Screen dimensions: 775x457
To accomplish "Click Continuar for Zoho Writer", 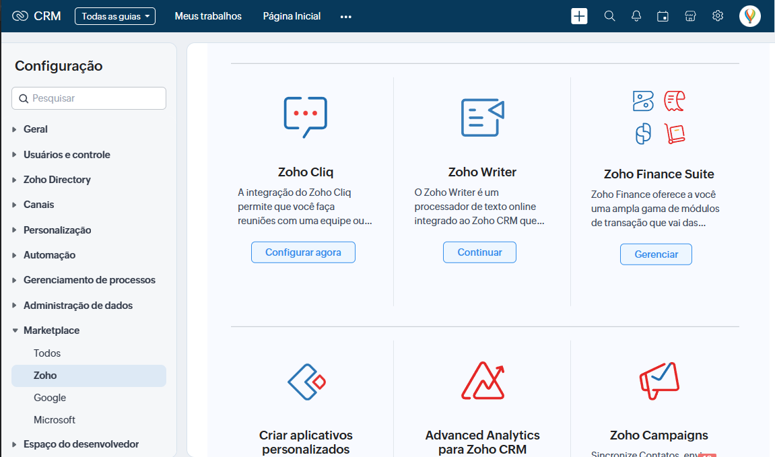I will tap(479, 252).
